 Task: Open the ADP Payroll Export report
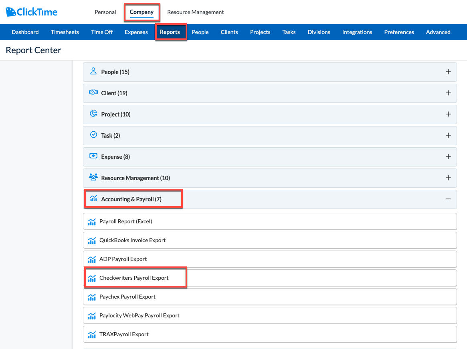(270, 259)
